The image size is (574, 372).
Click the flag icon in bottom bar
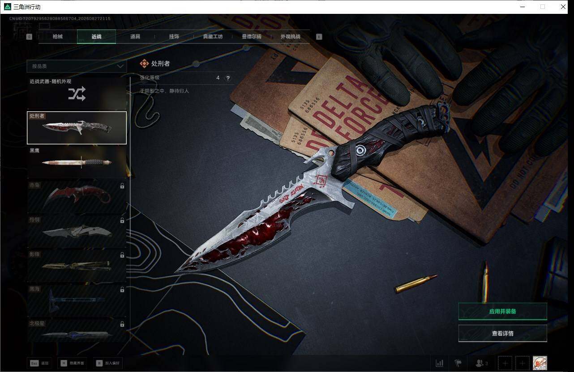pos(458,363)
